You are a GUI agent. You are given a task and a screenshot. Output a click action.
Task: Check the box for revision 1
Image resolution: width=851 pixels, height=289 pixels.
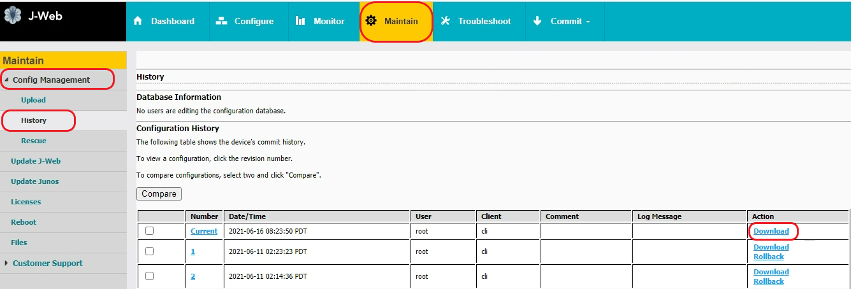[150, 251]
